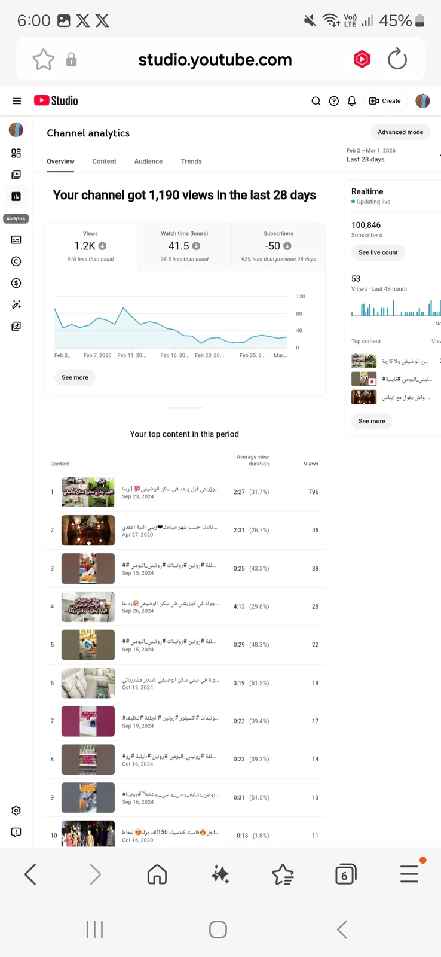Click the video title dated Oct 16, 2024
441x957 pixels.
[x=169, y=756]
